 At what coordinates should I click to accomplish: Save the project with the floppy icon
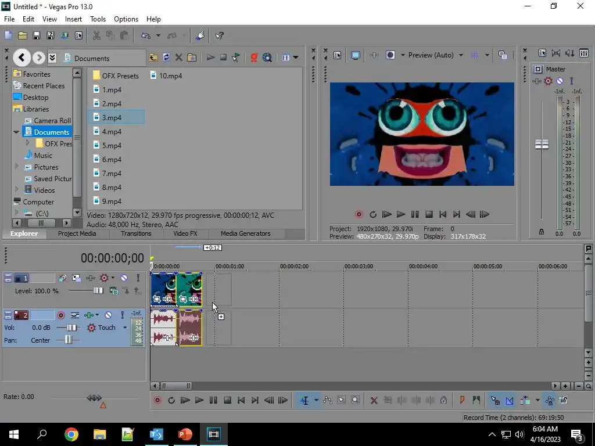[x=37, y=35]
